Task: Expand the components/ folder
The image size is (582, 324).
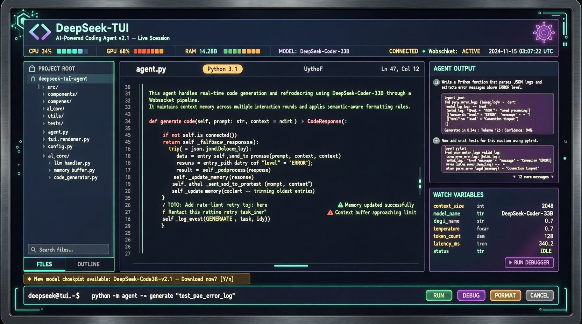Action: click(x=44, y=94)
